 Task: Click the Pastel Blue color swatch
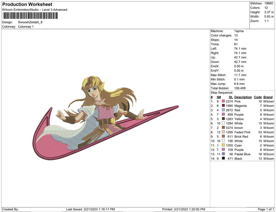click(x=223, y=154)
